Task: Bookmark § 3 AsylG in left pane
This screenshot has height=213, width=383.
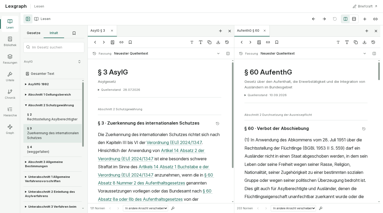Action: [130, 42]
